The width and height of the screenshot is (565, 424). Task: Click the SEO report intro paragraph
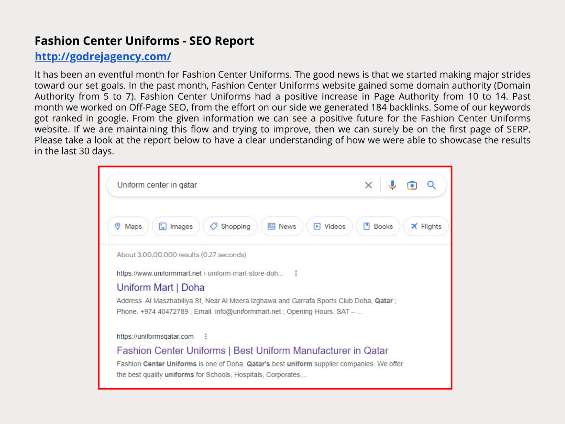point(282,113)
